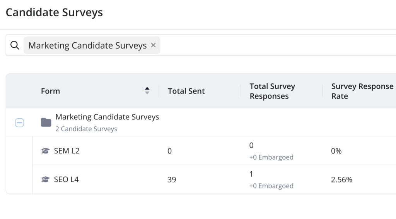Click the 2.56% response rate value
The image size is (396, 219).
[341, 179]
